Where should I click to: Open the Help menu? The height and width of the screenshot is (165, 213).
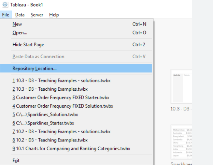point(54,15)
